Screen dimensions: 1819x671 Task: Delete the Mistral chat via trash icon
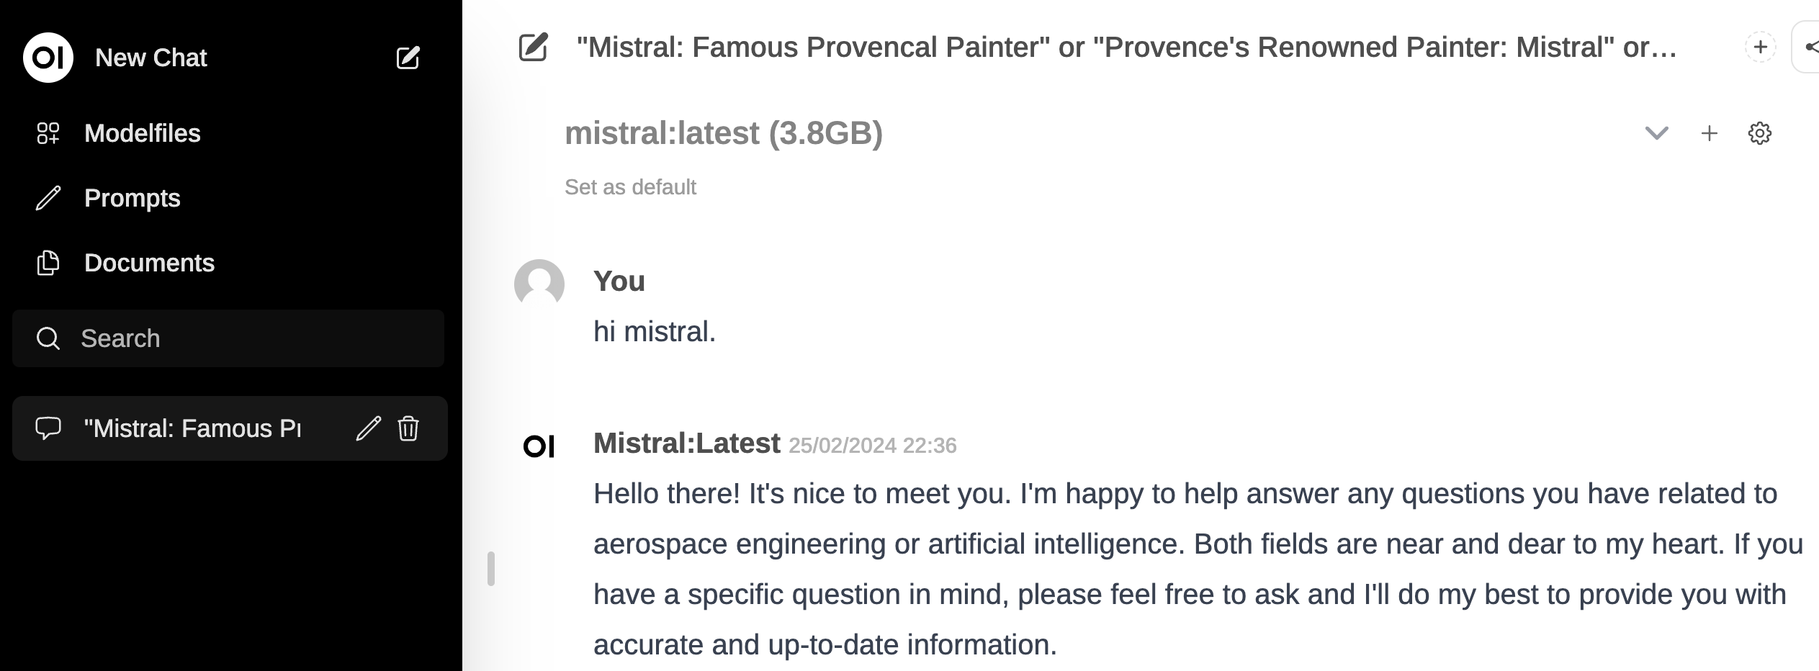[x=408, y=428]
